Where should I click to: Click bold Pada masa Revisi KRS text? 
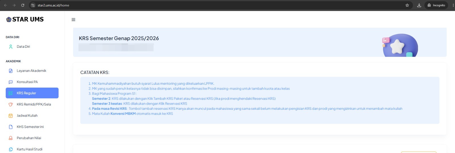tap(109, 109)
